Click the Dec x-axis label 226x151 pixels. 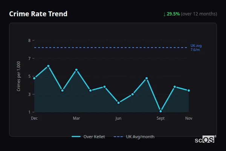pyautogui.click(x=34, y=118)
